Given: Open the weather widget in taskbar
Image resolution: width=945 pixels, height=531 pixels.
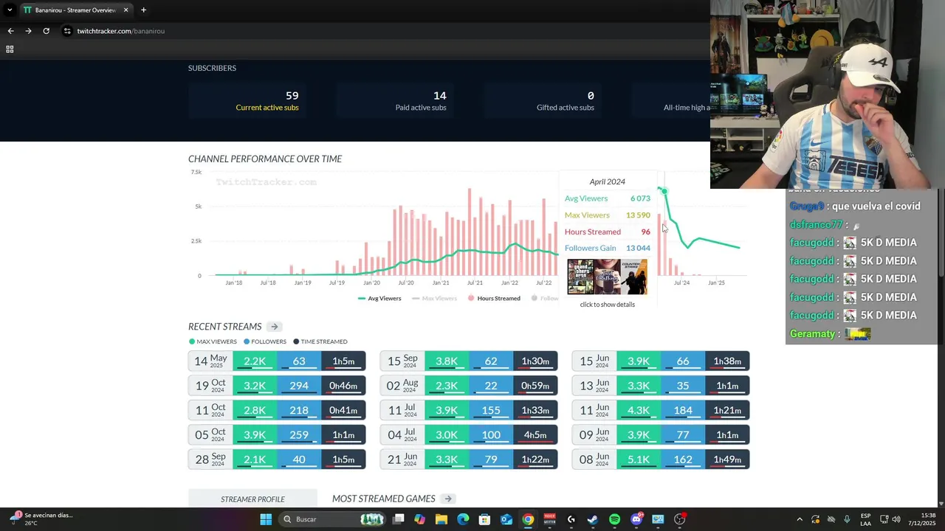Looking at the screenshot, I should tap(41, 519).
